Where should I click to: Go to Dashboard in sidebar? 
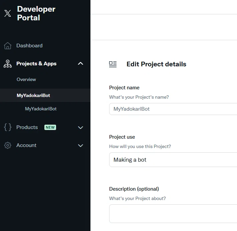29,46
